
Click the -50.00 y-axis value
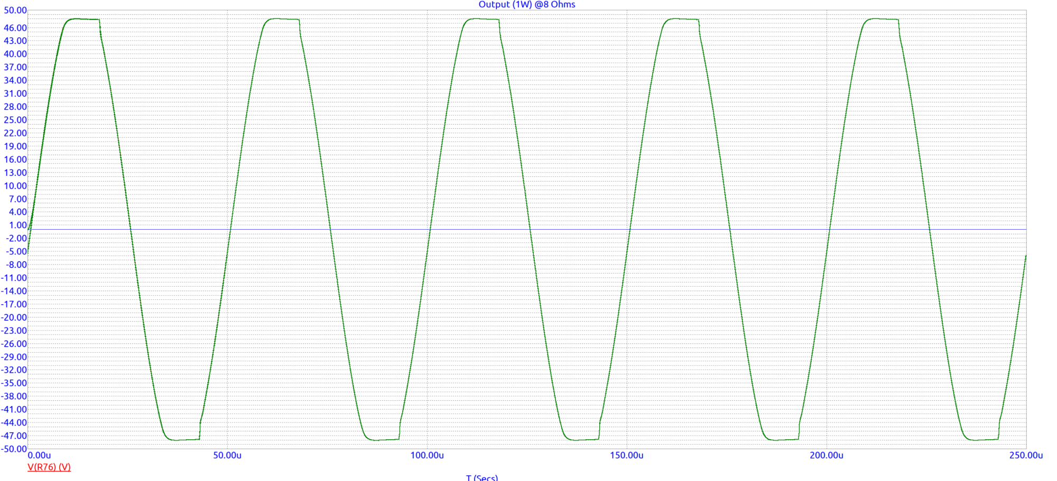click(x=14, y=449)
